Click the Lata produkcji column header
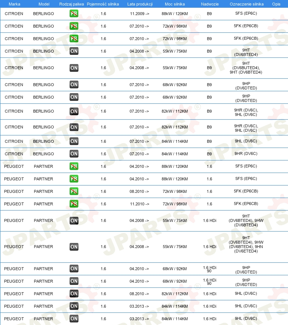288x325 pixels. point(140,4)
